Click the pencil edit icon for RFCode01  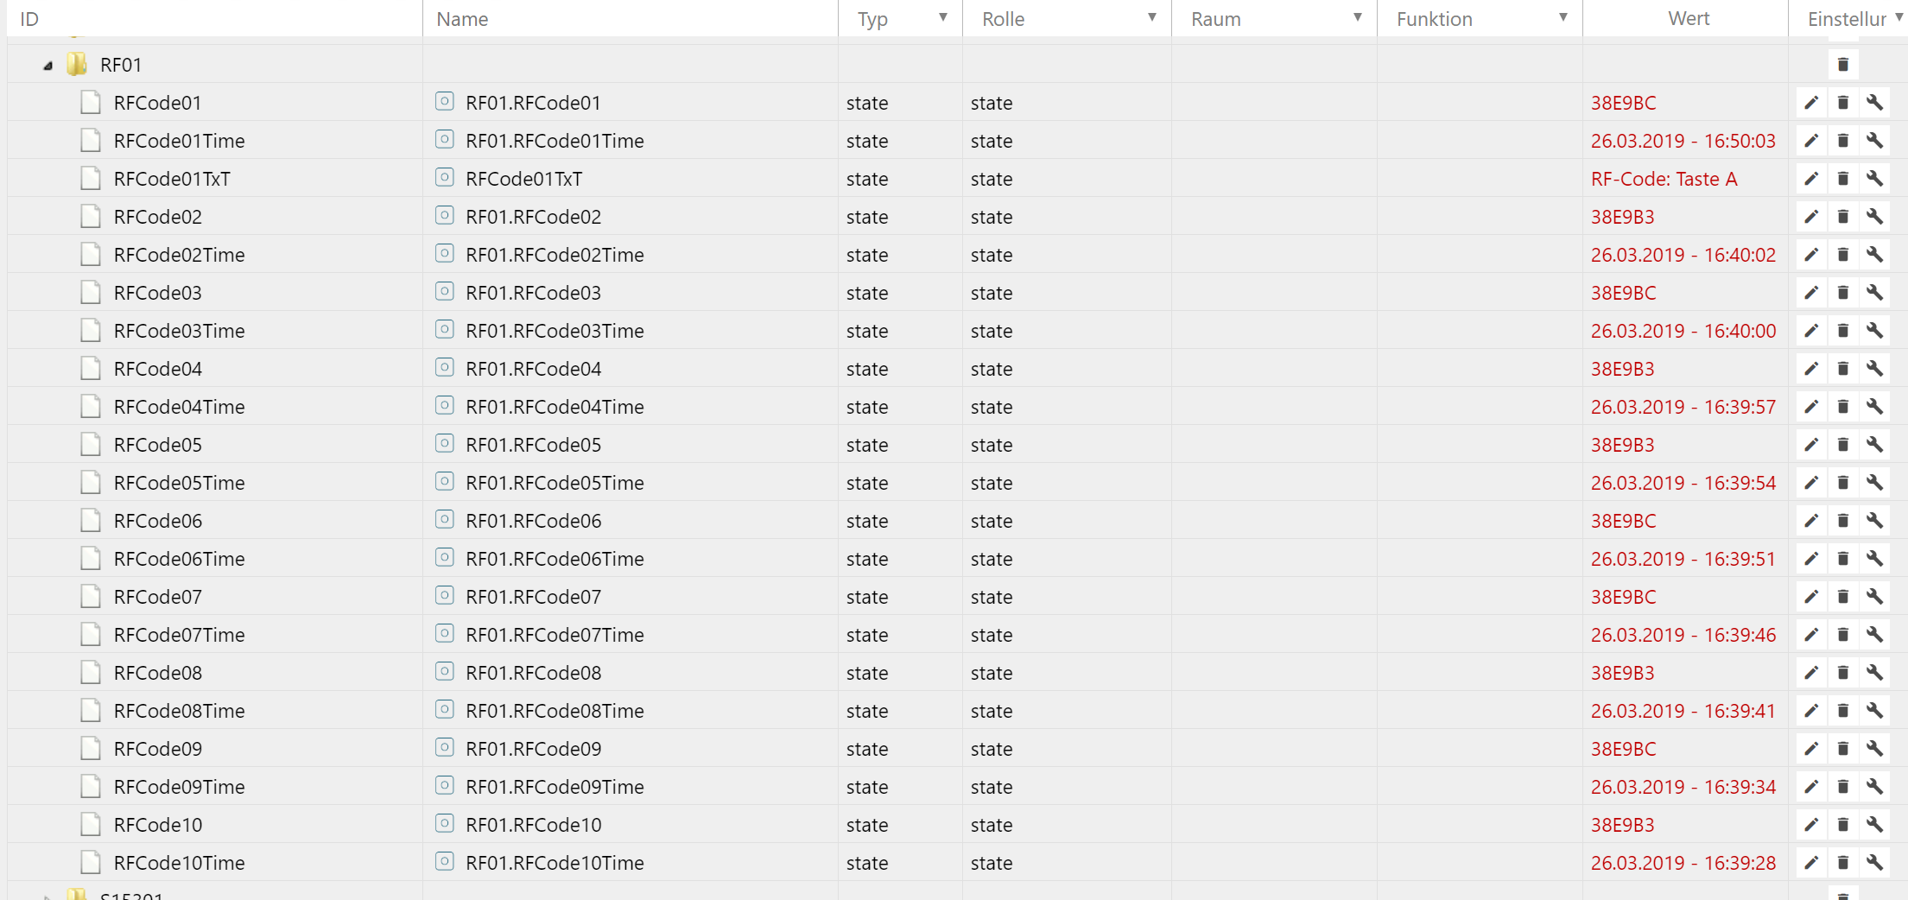[x=1811, y=103]
